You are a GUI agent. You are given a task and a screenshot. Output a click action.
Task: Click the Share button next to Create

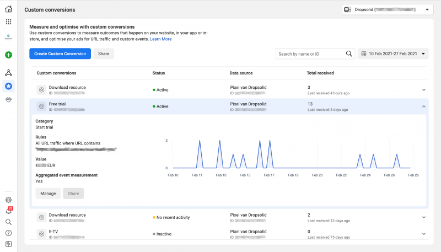104,53
